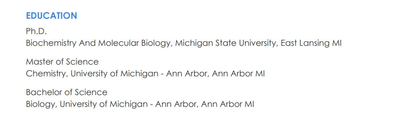Click Ann Arbor MI ending the Chemistry line
414x127 pixels.
coord(238,74)
